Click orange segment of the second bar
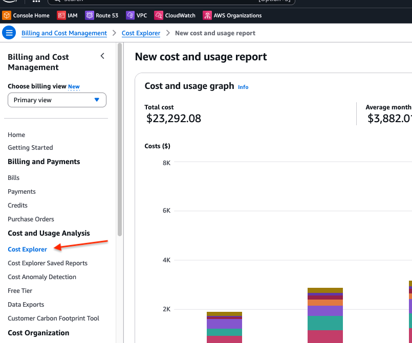Image resolution: width=412 pixels, height=343 pixels. (x=325, y=303)
